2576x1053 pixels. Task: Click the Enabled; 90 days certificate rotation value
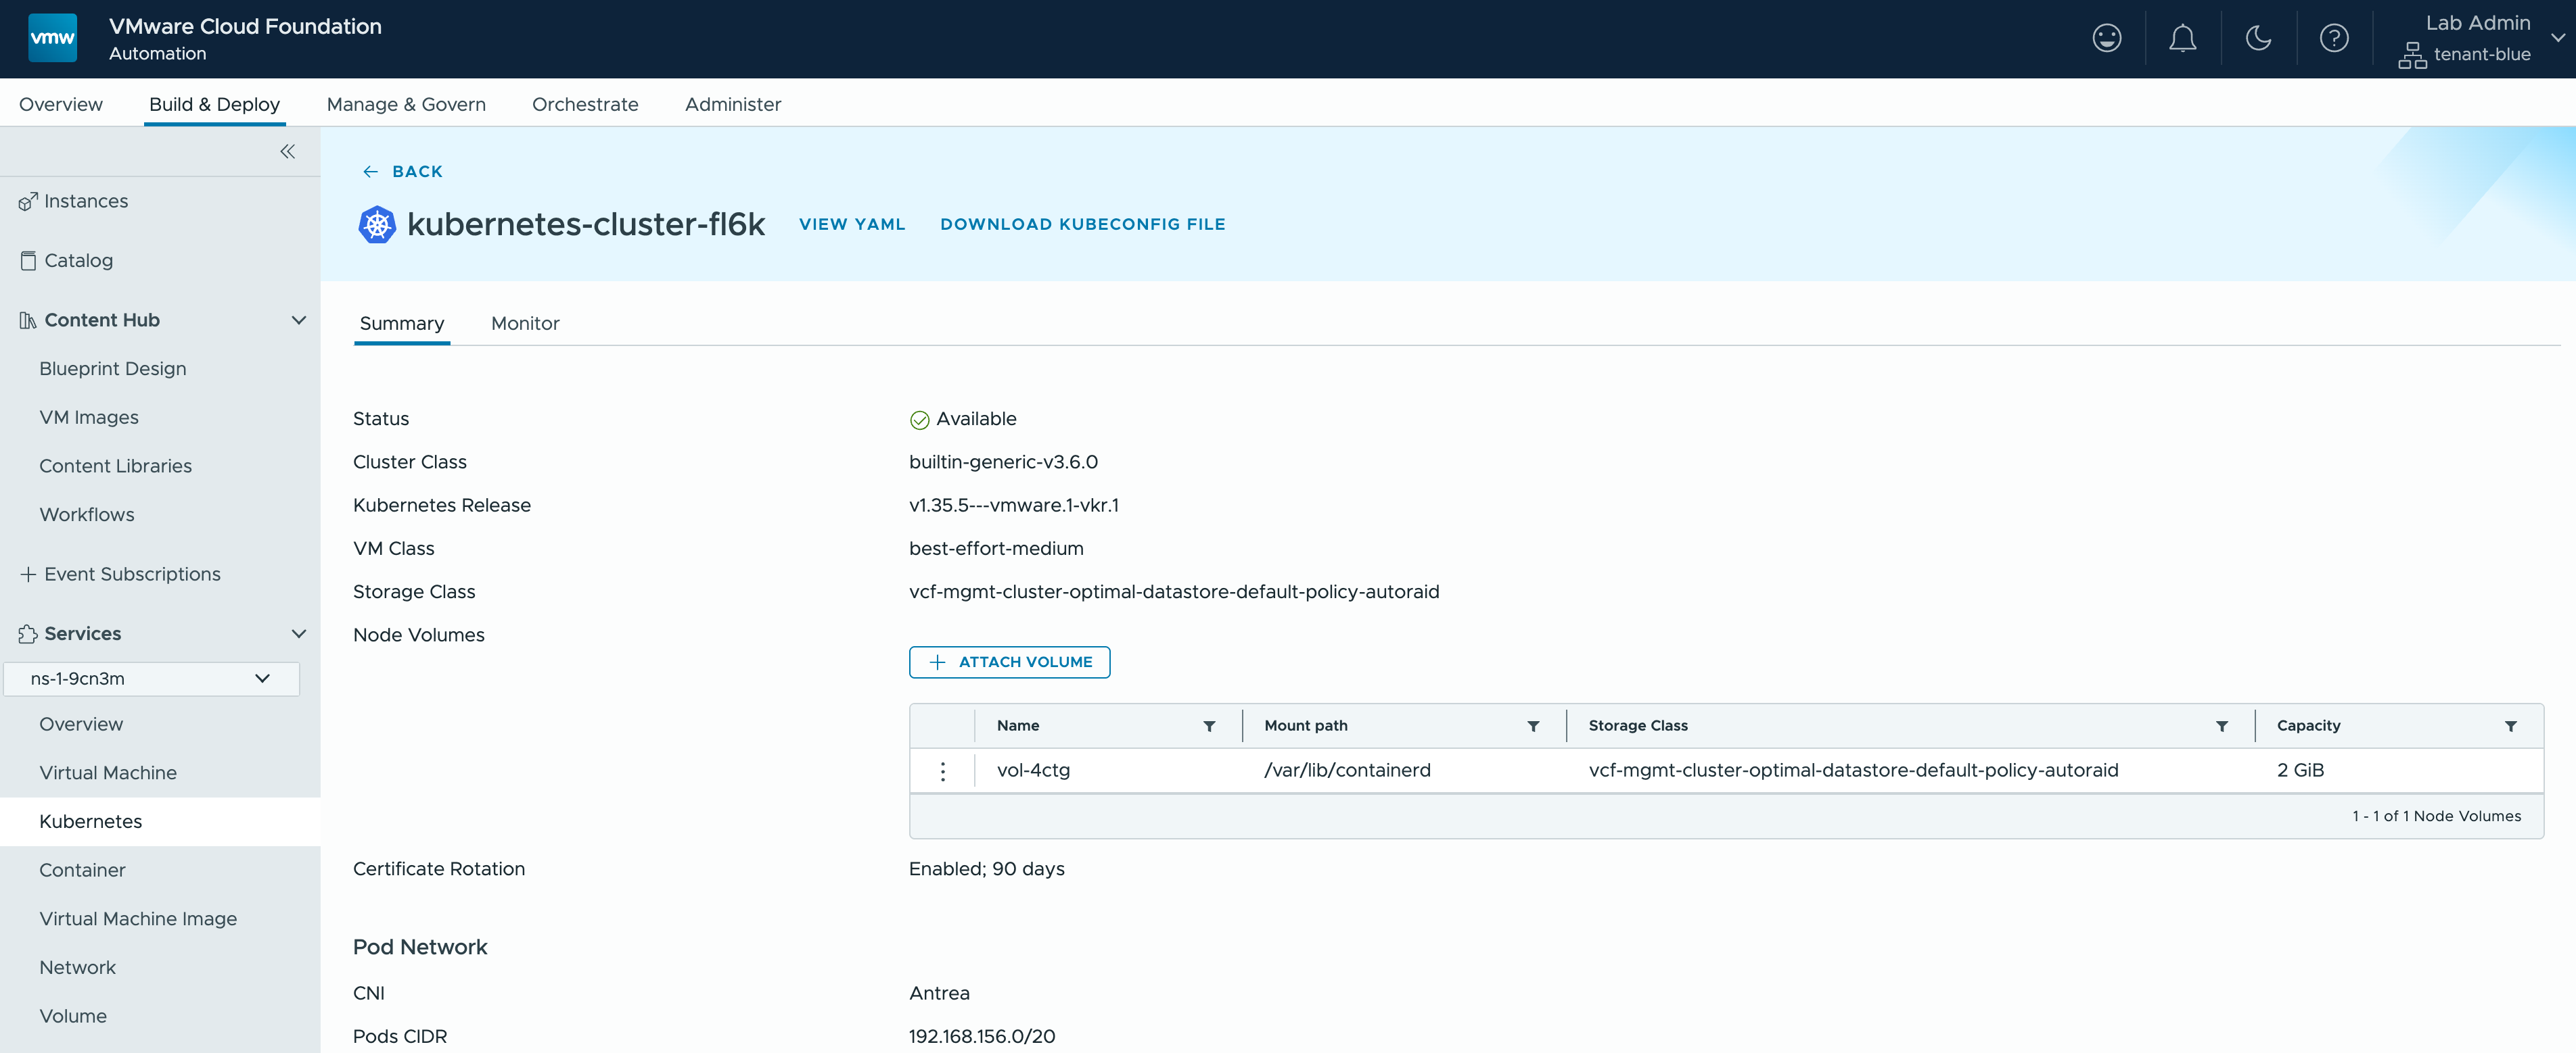point(986,869)
